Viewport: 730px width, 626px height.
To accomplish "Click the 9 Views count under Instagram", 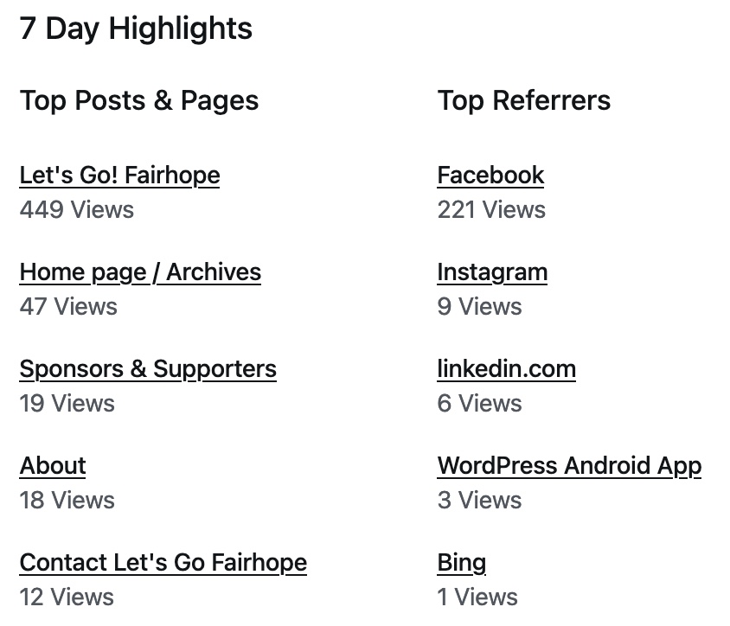I will tap(479, 306).
